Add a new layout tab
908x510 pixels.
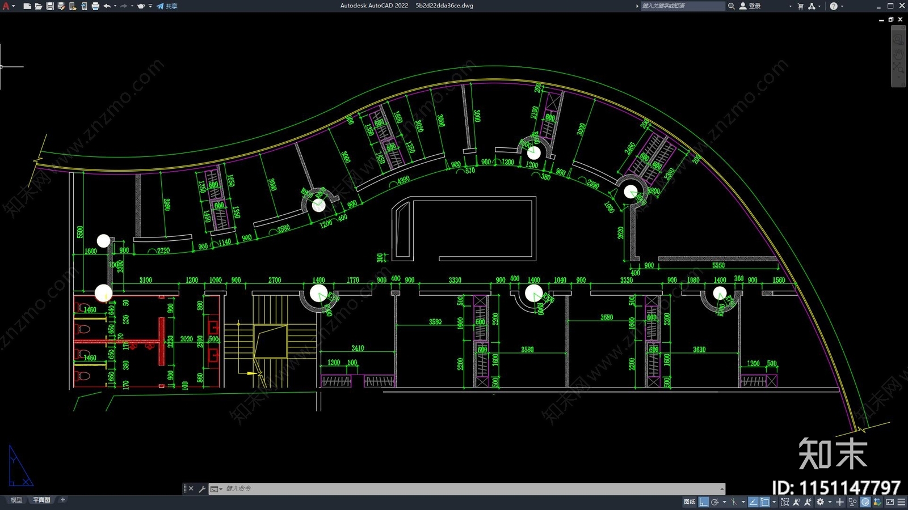pyautogui.click(x=63, y=500)
